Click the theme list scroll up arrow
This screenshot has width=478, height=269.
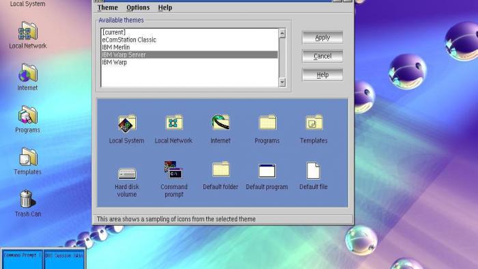coord(282,33)
